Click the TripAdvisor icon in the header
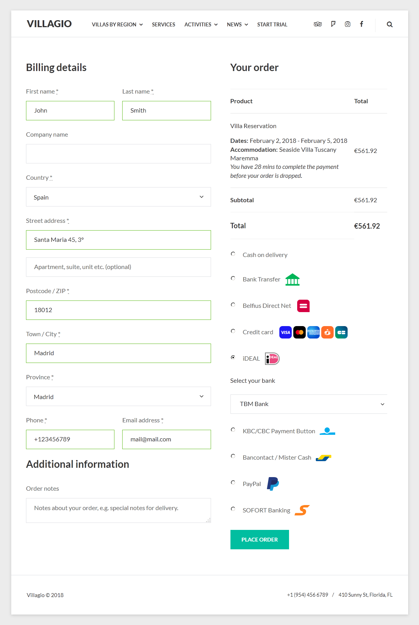Viewport: 419px width, 625px height. tap(318, 24)
